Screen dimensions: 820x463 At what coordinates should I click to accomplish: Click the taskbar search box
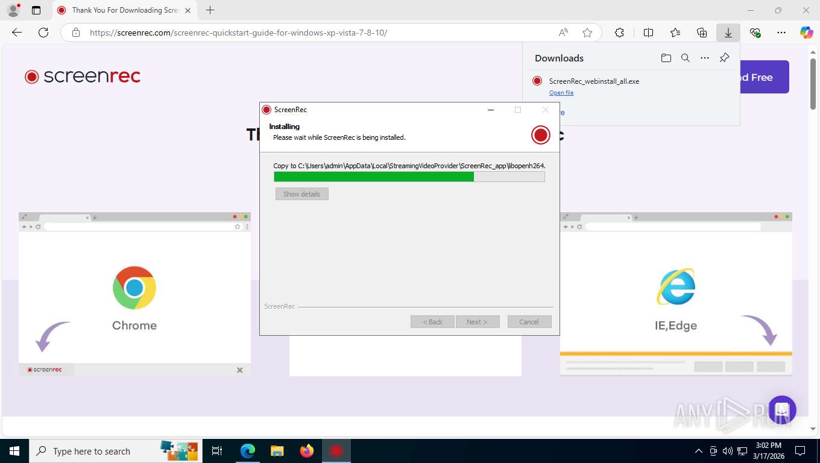116,451
